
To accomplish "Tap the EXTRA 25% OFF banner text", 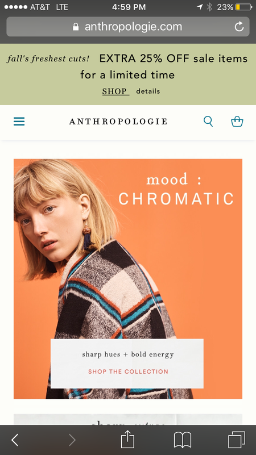I will point(174,59).
